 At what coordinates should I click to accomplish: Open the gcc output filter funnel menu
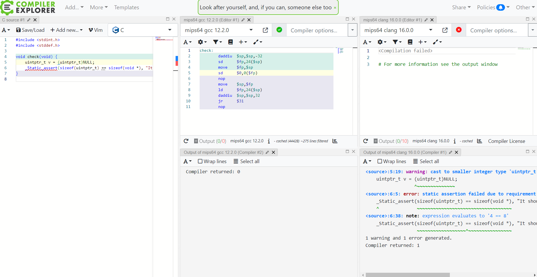click(x=217, y=42)
